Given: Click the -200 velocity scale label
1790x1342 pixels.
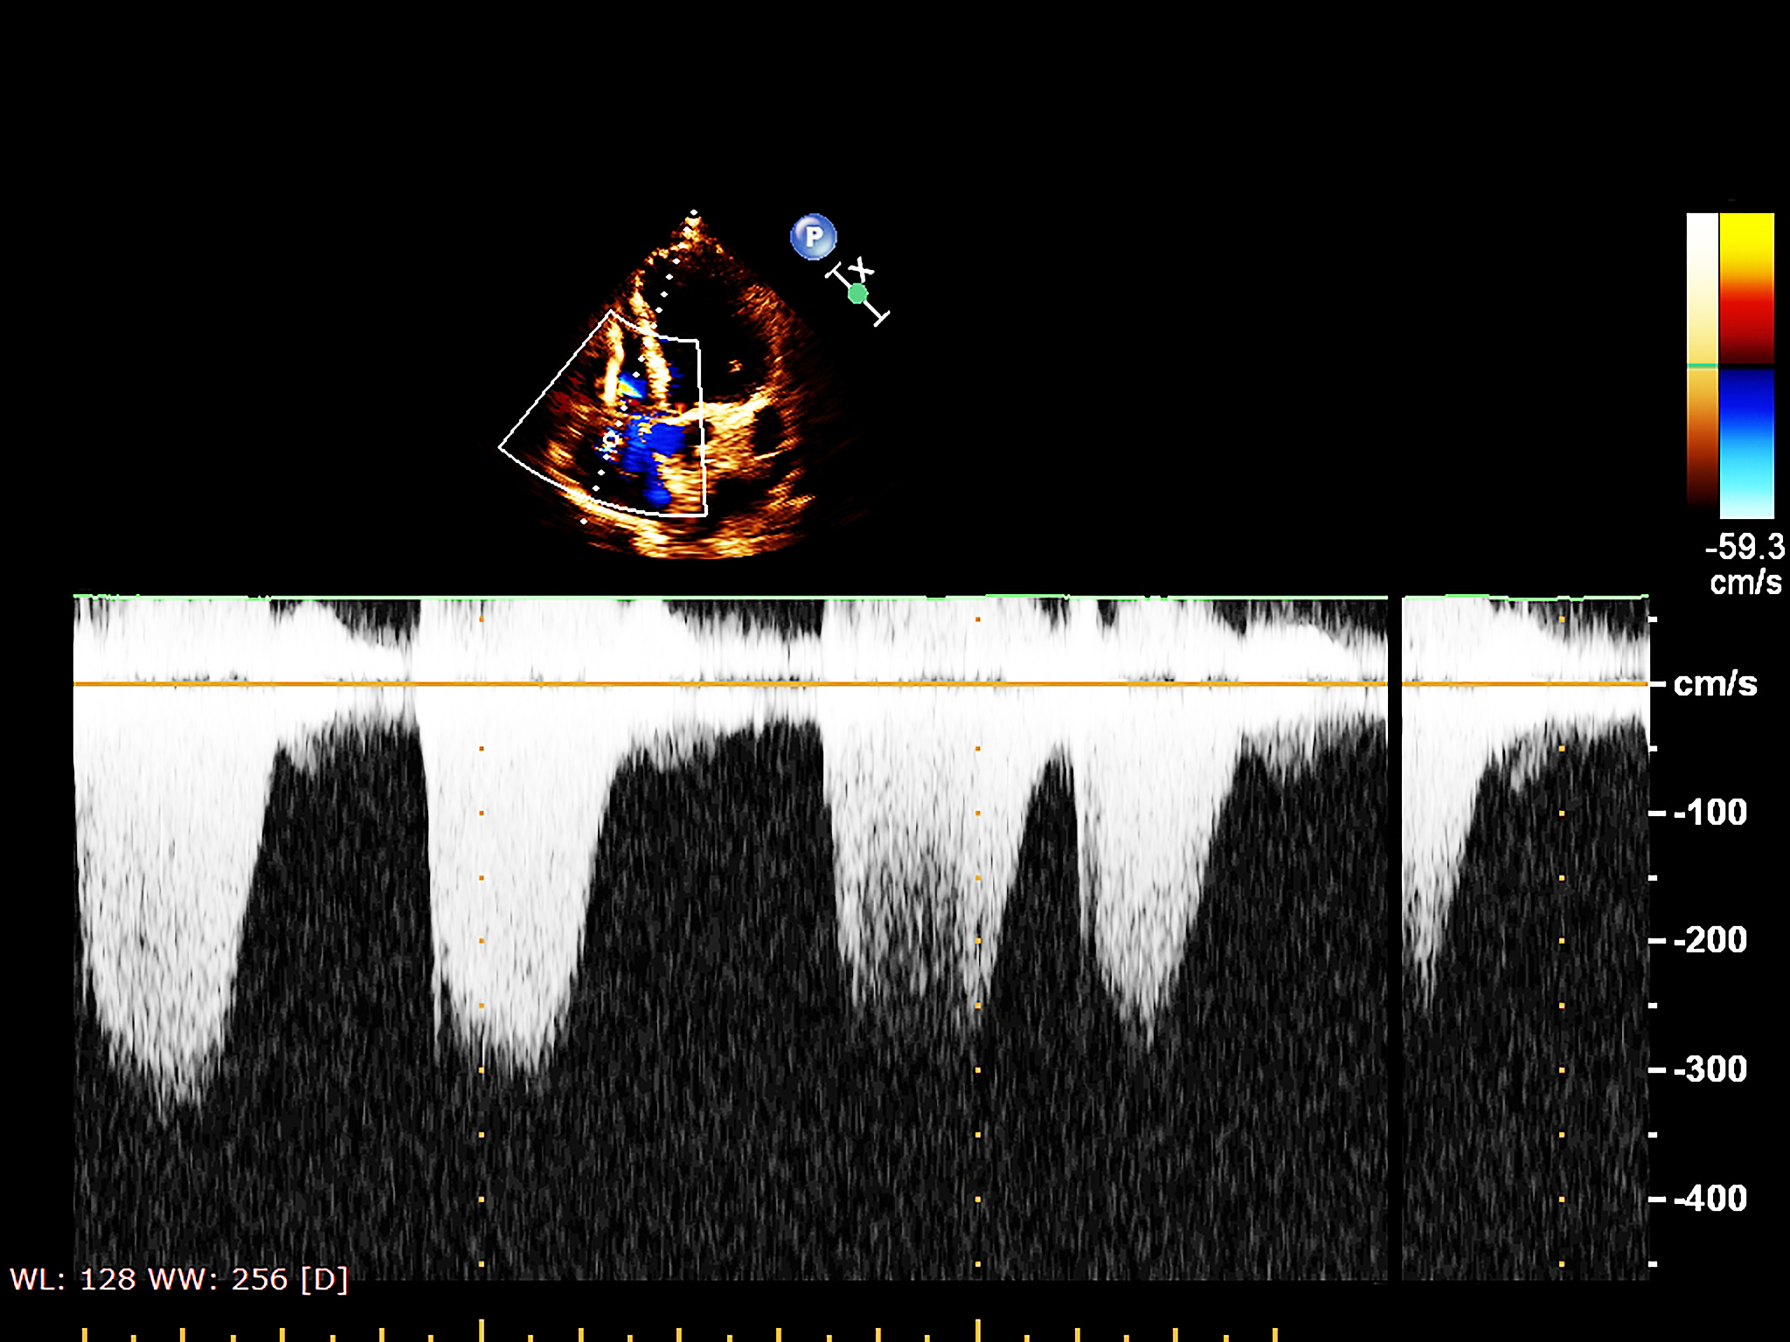Looking at the screenshot, I should pyautogui.click(x=1710, y=940).
